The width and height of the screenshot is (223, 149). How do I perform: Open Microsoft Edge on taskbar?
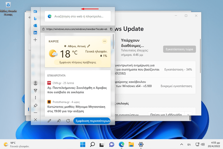(x=121, y=145)
